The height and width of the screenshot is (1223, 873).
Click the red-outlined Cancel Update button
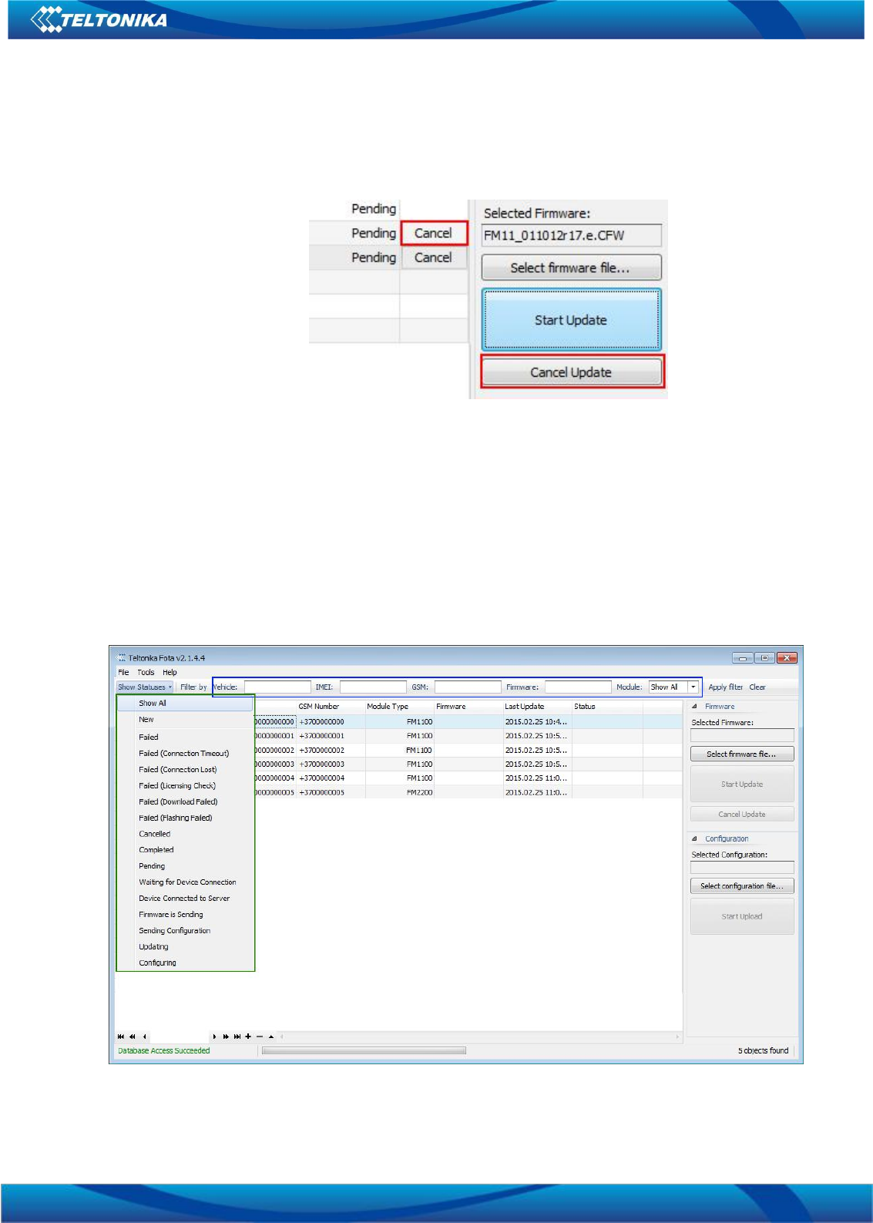(571, 372)
